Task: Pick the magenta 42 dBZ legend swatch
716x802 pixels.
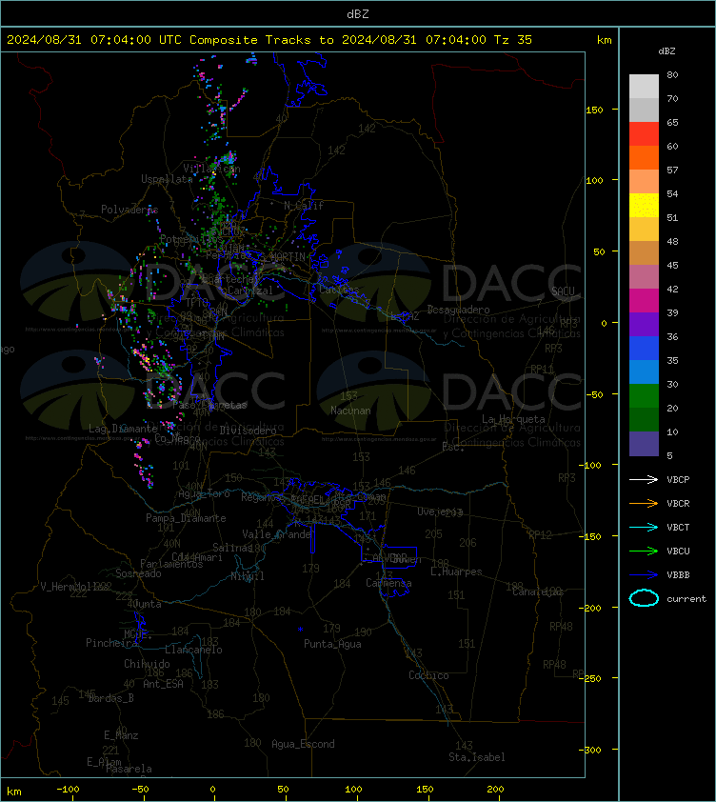Action: (644, 300)
